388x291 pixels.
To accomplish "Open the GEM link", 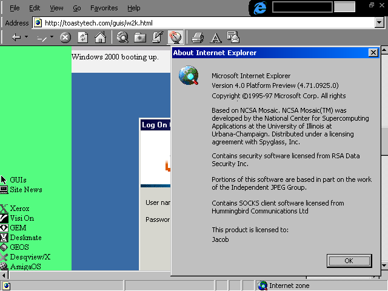I will tap(18, 228).
